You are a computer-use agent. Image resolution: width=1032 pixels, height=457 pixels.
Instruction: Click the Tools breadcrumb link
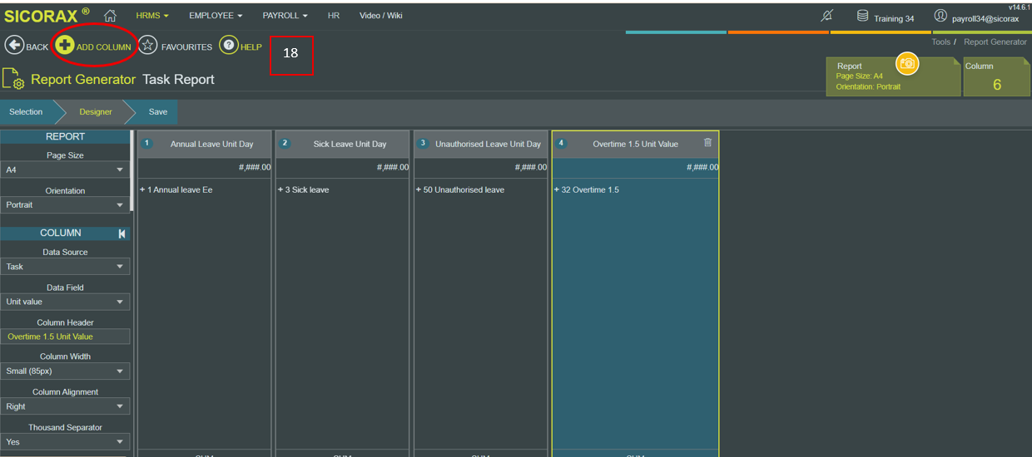pyautogui.click(x=941, y=42)
